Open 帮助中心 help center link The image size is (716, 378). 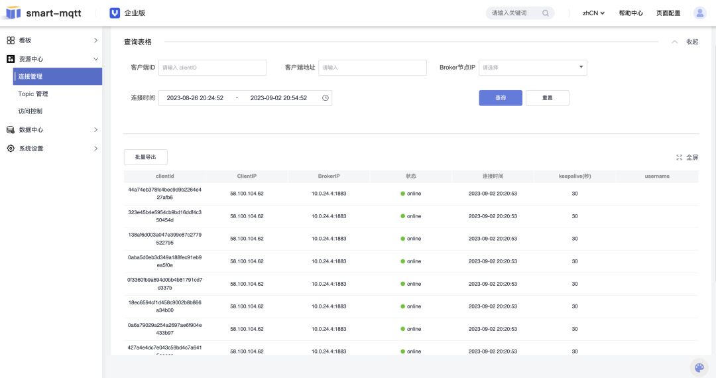(630, 13)
